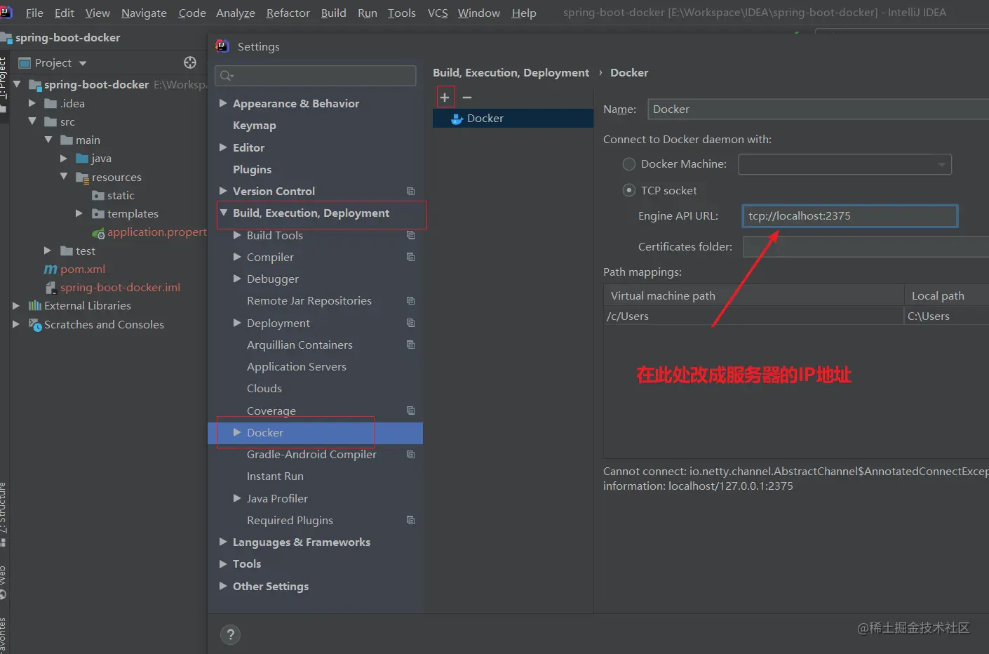Select Instant Run settings entry
The image size is (989, 654).
click(x=275, y=476)
